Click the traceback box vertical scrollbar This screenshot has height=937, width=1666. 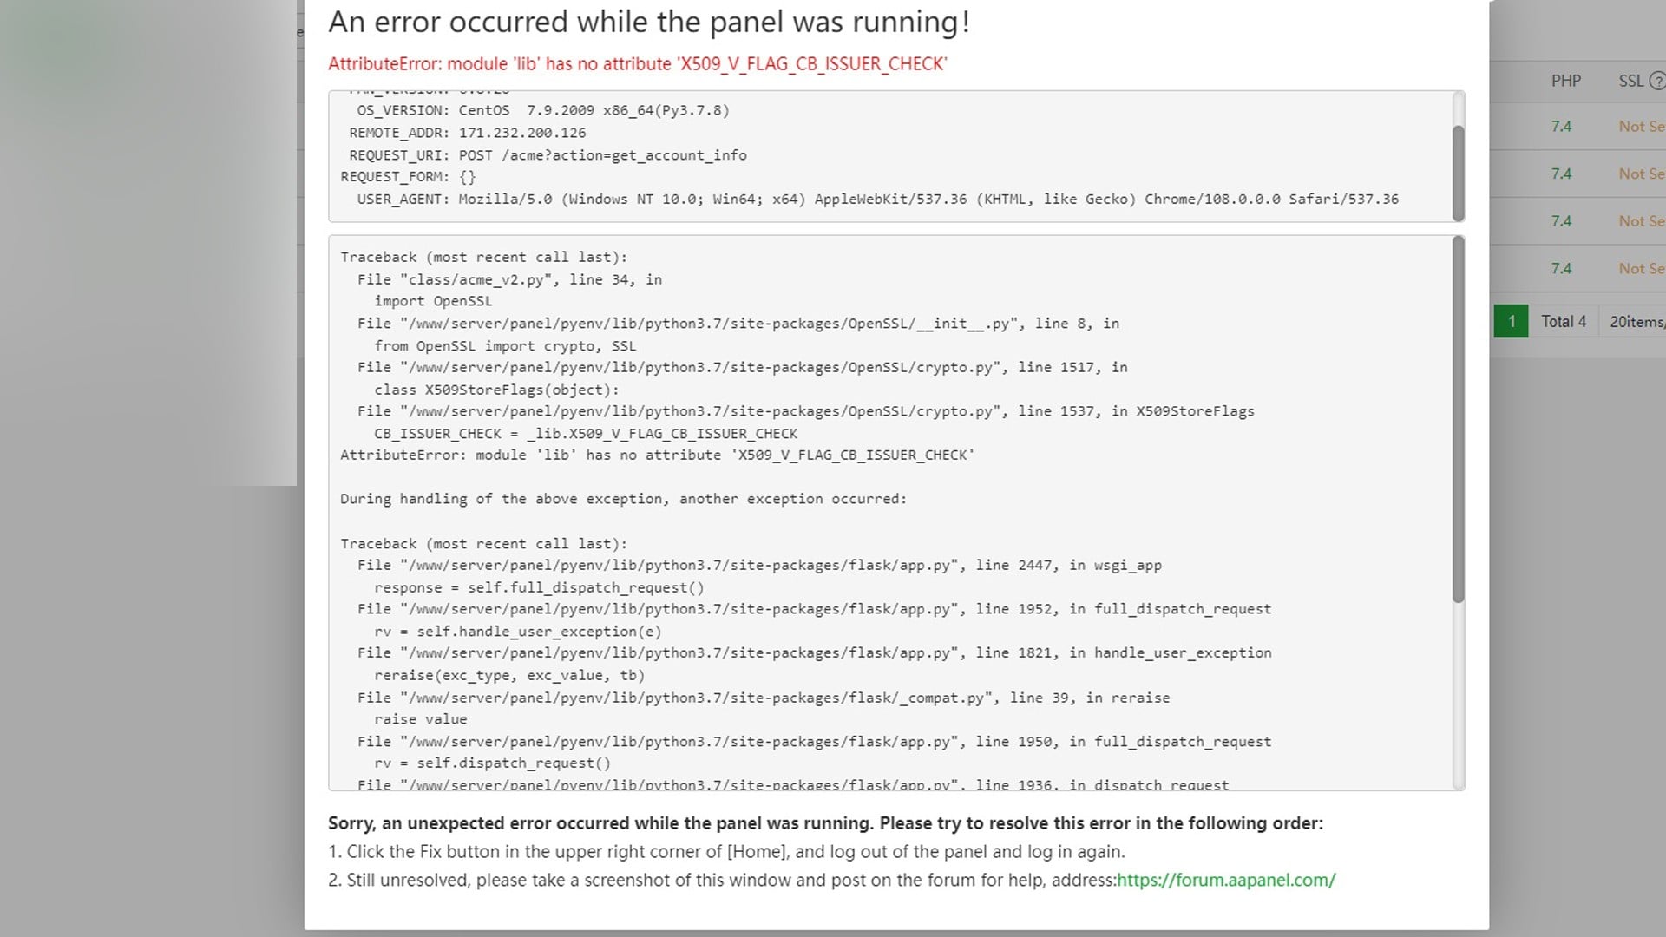[1458, 420]
